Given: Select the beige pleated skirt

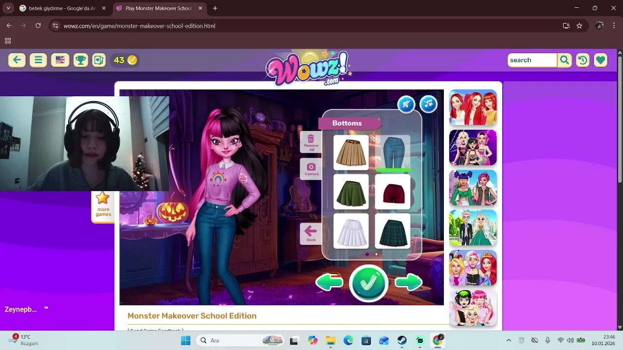Looking at the screenshot, I should click(351, 153).
